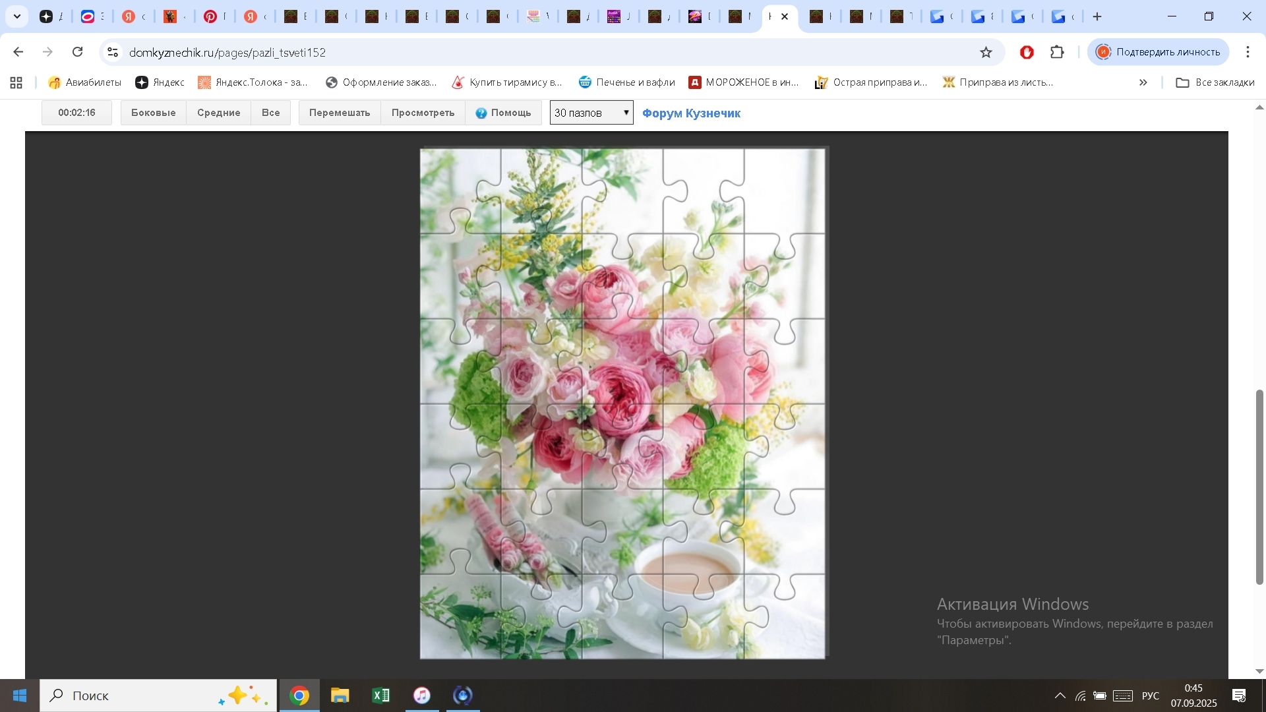Click scrollbar down arrow
Viewport: 1266px width, 712px height.
(x=1259, y=671)
